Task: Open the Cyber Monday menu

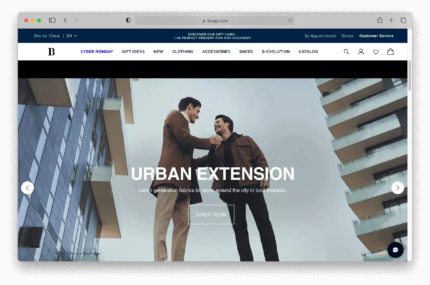Action: click(97, 51)
